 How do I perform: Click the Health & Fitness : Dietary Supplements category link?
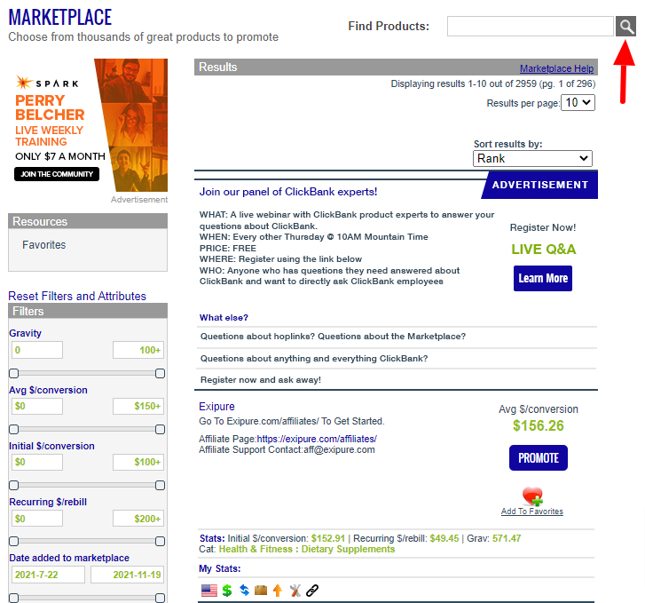[x=307, y=549]
